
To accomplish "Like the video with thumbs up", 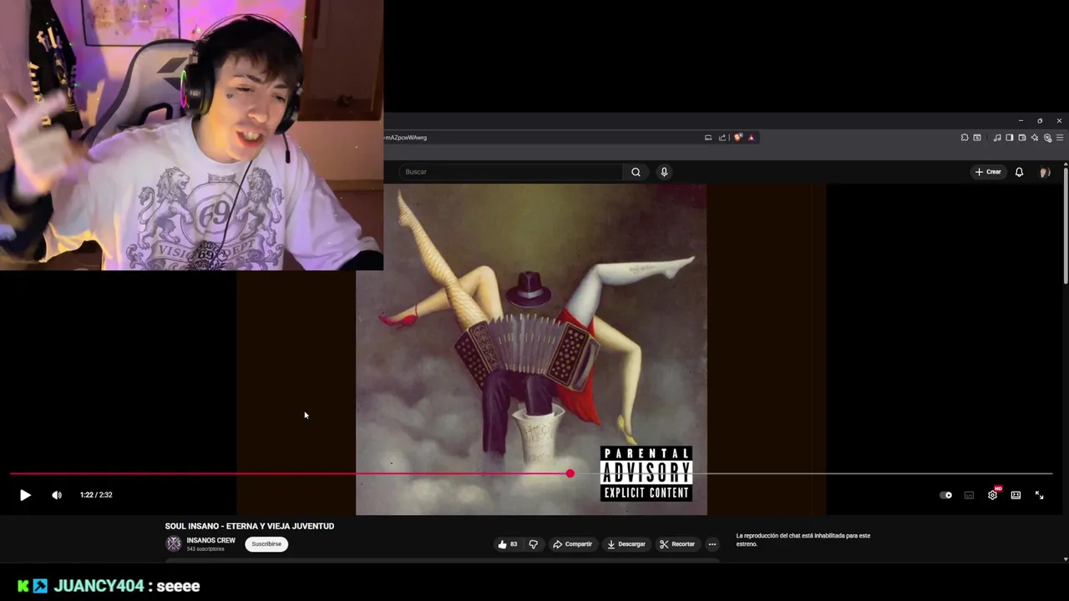I will [x=508, y=544].
